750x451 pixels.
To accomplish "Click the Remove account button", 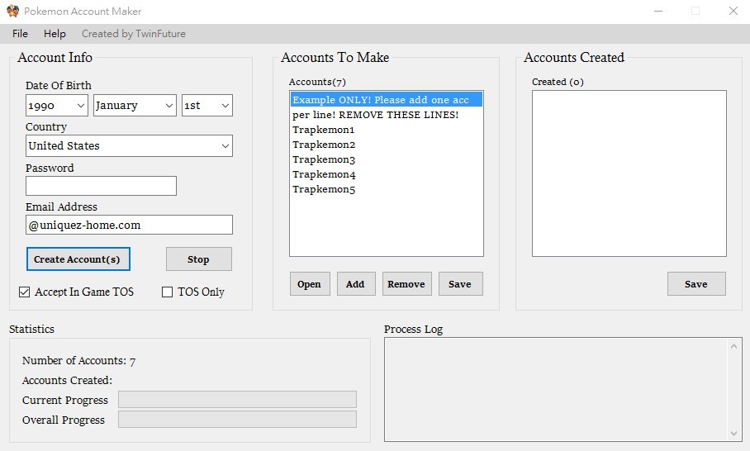I will (406, 284).
